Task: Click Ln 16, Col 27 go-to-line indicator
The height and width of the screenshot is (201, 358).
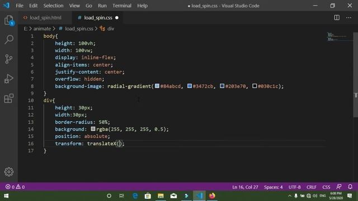Action: 245,187
